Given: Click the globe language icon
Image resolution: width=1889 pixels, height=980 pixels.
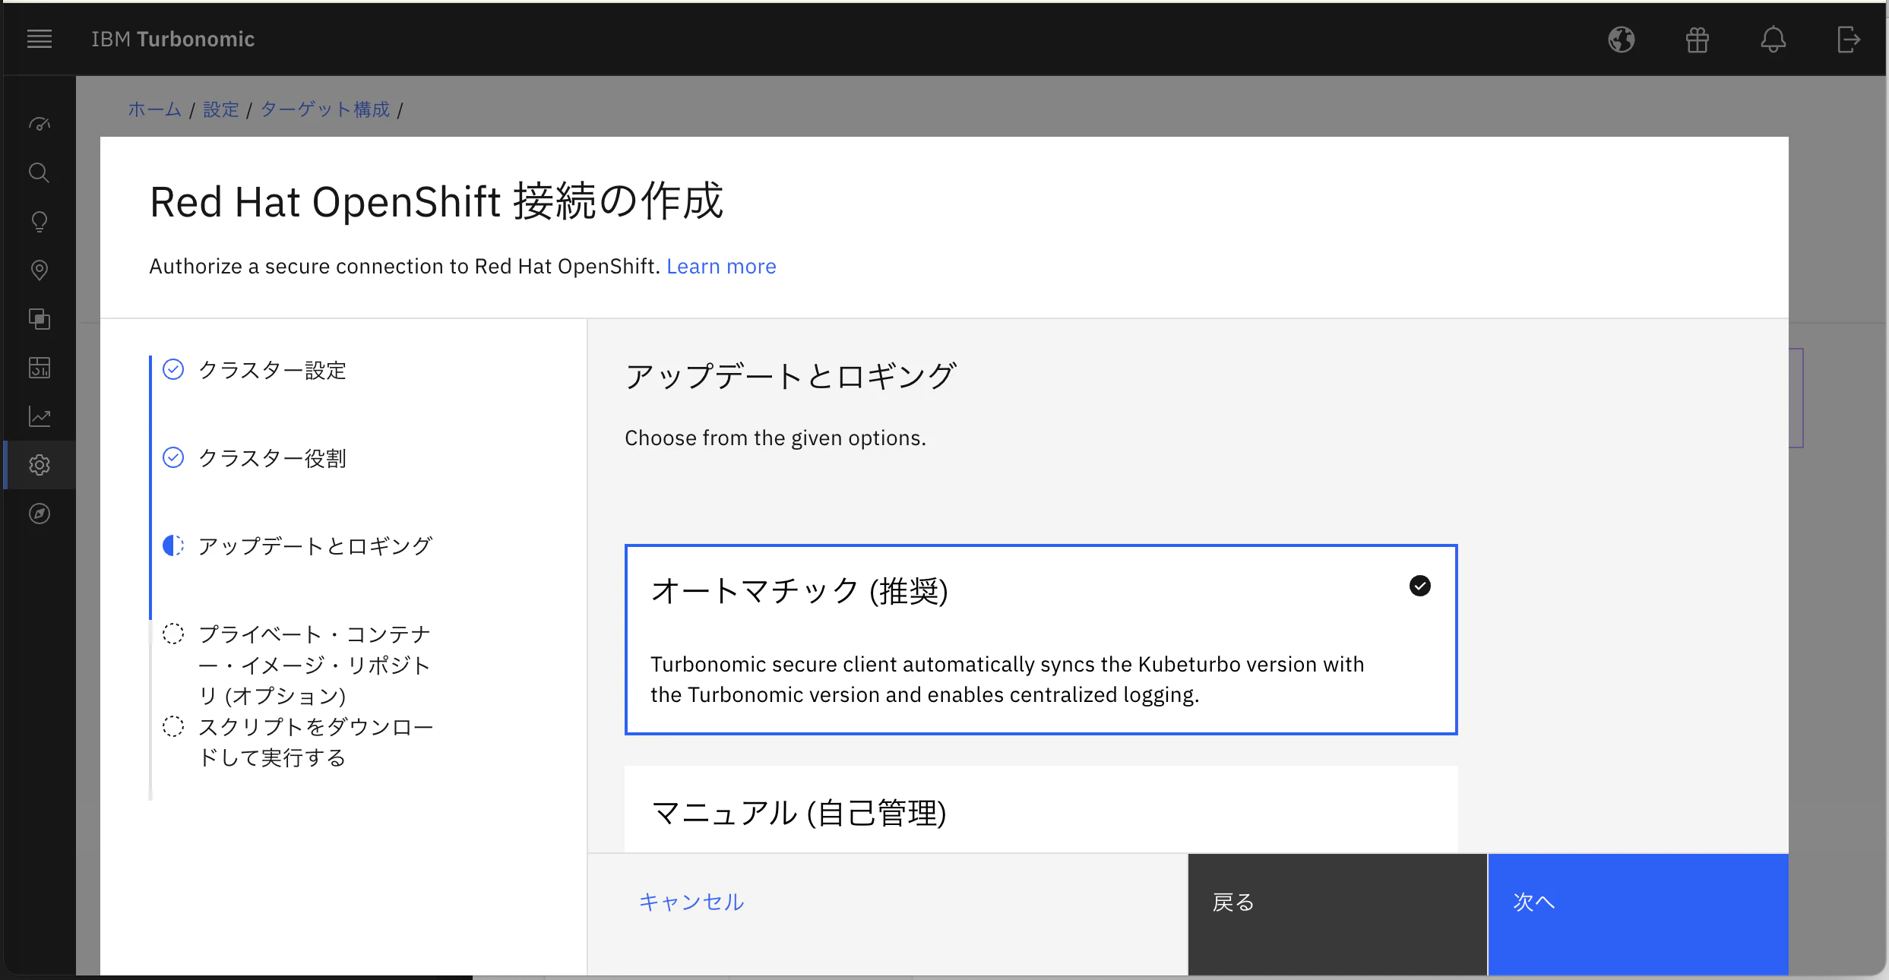Looking at the screenshot, I should coord(1621,40).
